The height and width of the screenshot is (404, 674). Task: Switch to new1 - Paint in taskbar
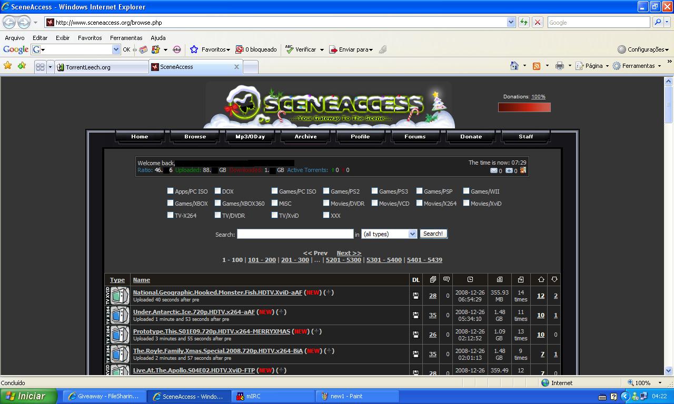[358, 397]
